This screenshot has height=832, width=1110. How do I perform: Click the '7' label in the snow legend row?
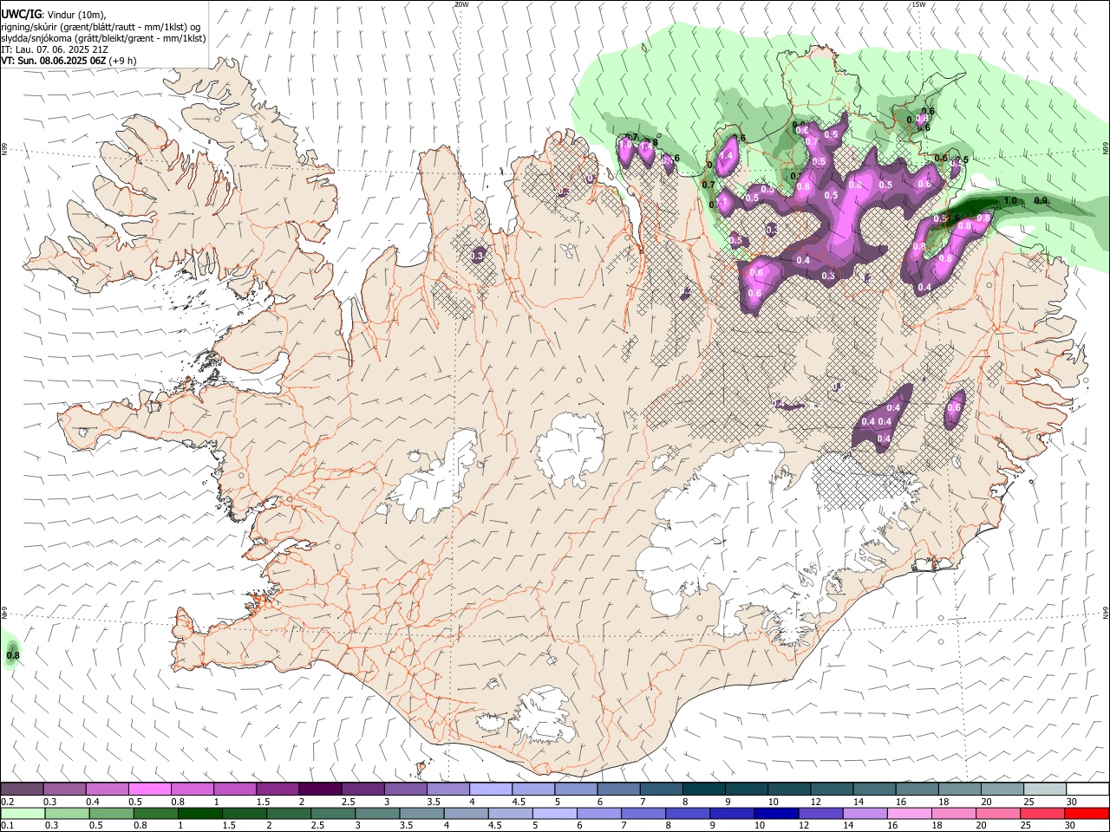pos(643,801)
